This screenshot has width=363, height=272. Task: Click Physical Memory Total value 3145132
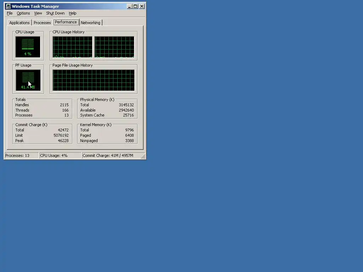[x=126, y=105]
